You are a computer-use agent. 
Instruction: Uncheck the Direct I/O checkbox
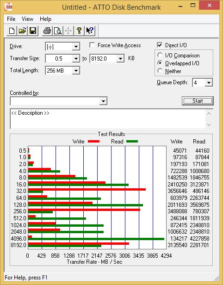[x=160, y=45]
